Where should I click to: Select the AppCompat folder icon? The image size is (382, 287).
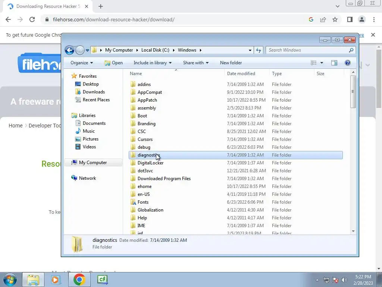click(133, 92)
